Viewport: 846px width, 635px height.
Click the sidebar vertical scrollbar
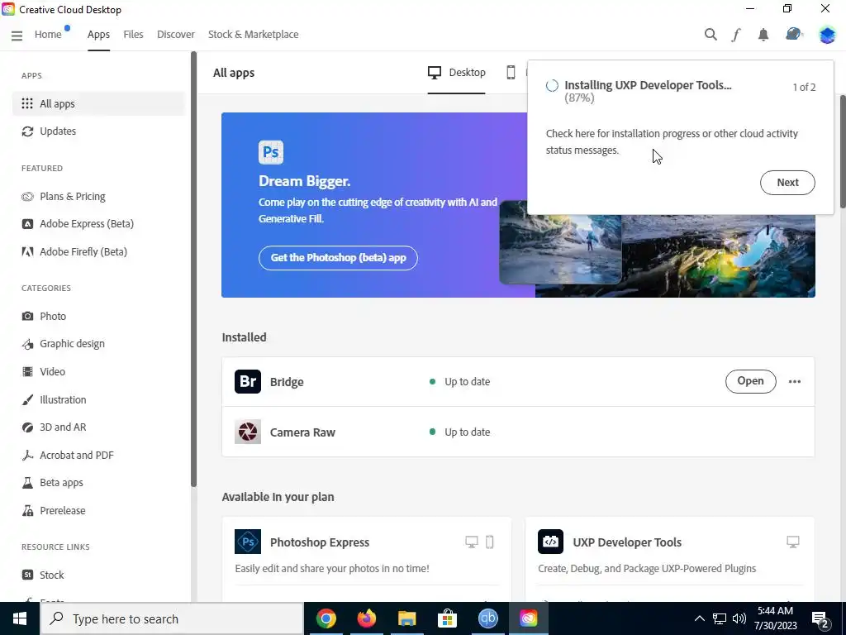[193, 269]
